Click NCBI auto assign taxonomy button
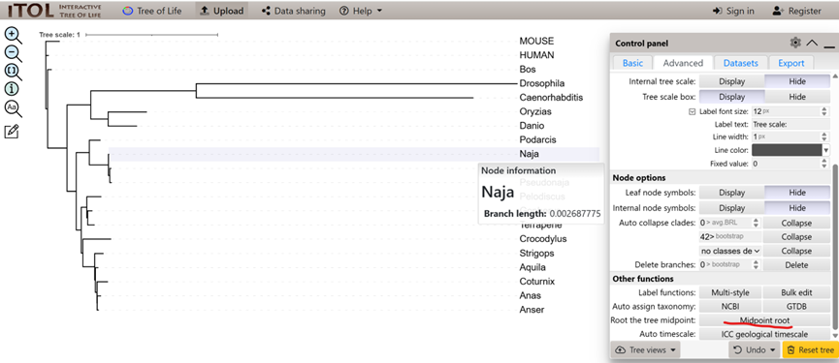Image resolution: width=839 pixels, height=363 pixels. click(729, 307)
